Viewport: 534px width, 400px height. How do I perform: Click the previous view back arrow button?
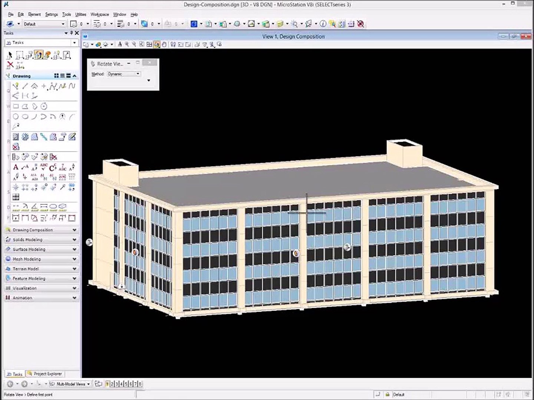(10, 384)
